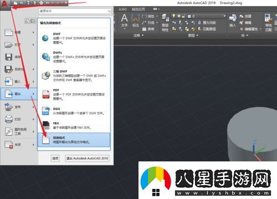Click the layer 0 color swatch

(x=189, y=17)
